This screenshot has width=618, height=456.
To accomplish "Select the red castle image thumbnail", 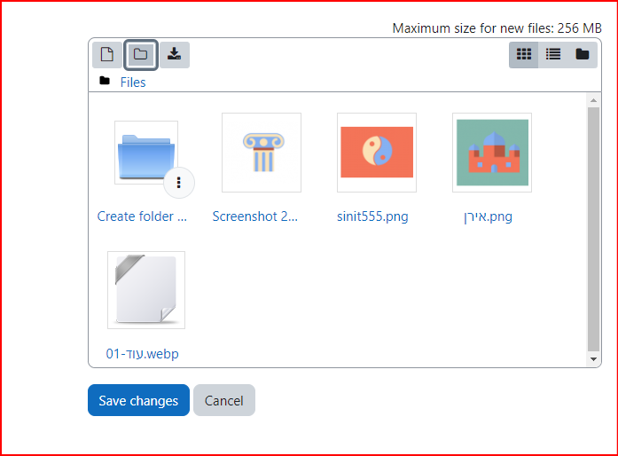I will (492, 153).
